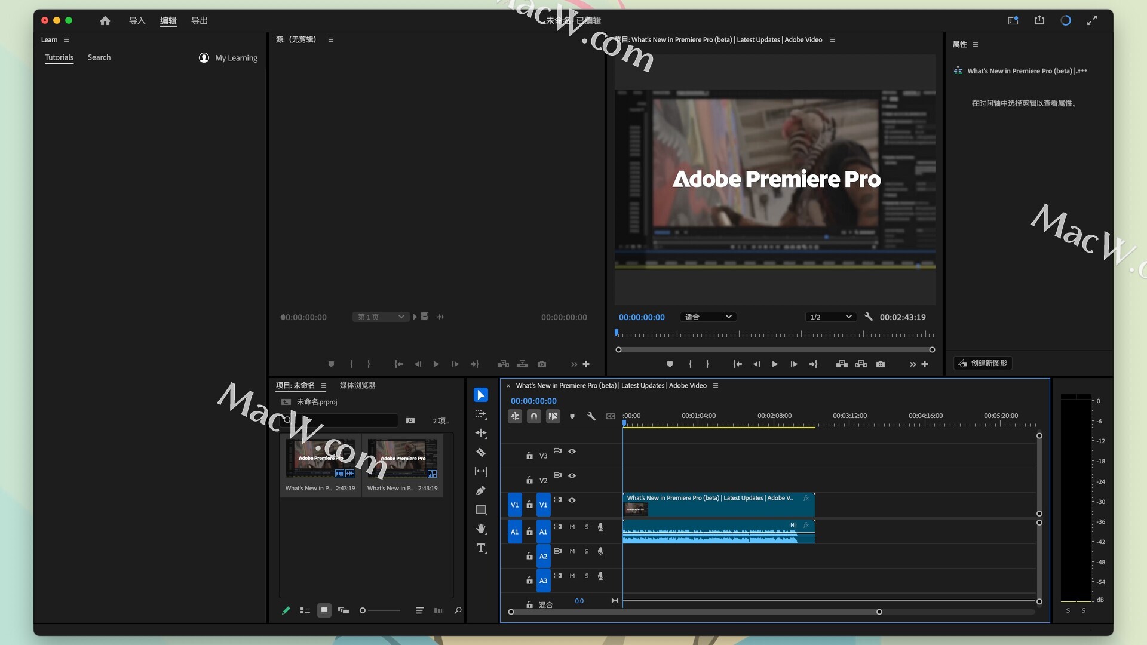Select the Rectangle tool

pyautogui.click(x=481, y=509)
